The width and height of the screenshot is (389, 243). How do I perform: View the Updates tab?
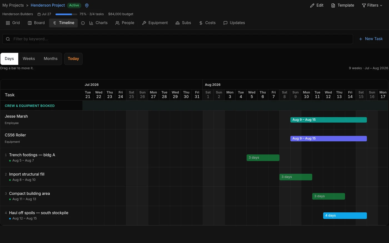[x=234, y=23]
